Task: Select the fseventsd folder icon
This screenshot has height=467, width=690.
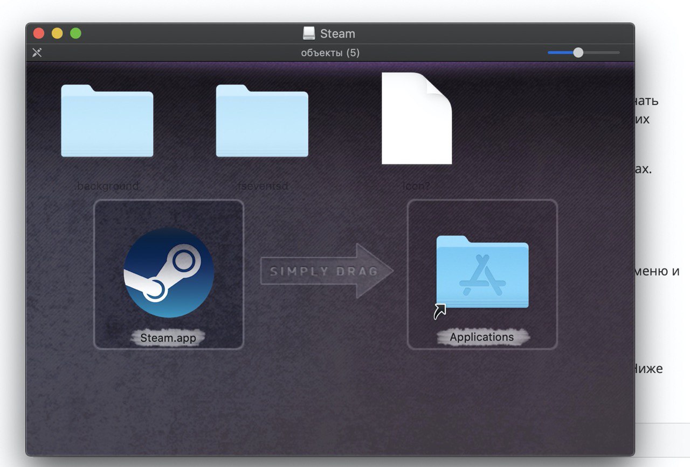Action: [x=262, y=121]
